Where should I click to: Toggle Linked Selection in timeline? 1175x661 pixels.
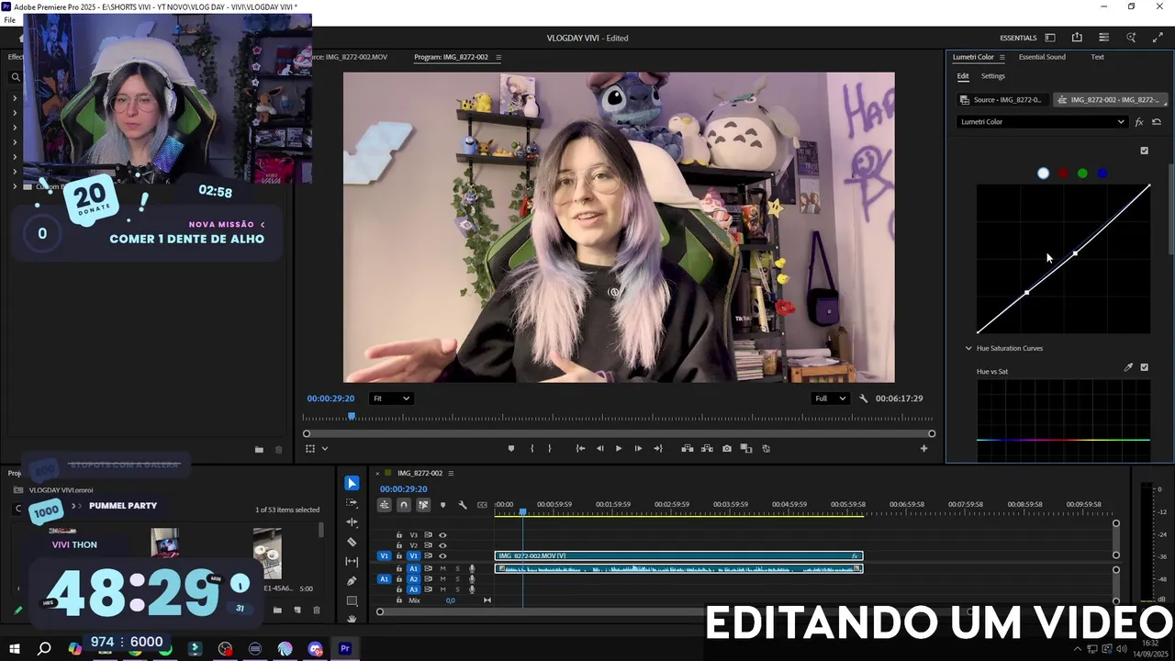(423, 505)
